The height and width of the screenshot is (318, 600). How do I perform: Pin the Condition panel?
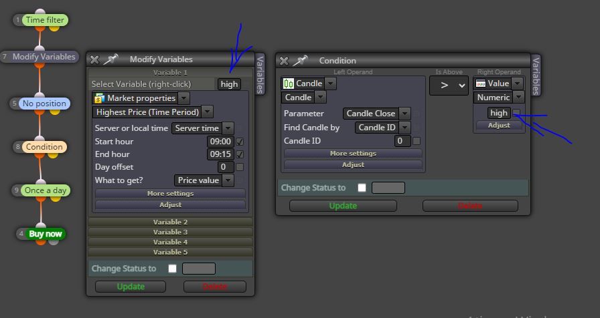pos(301,61)
